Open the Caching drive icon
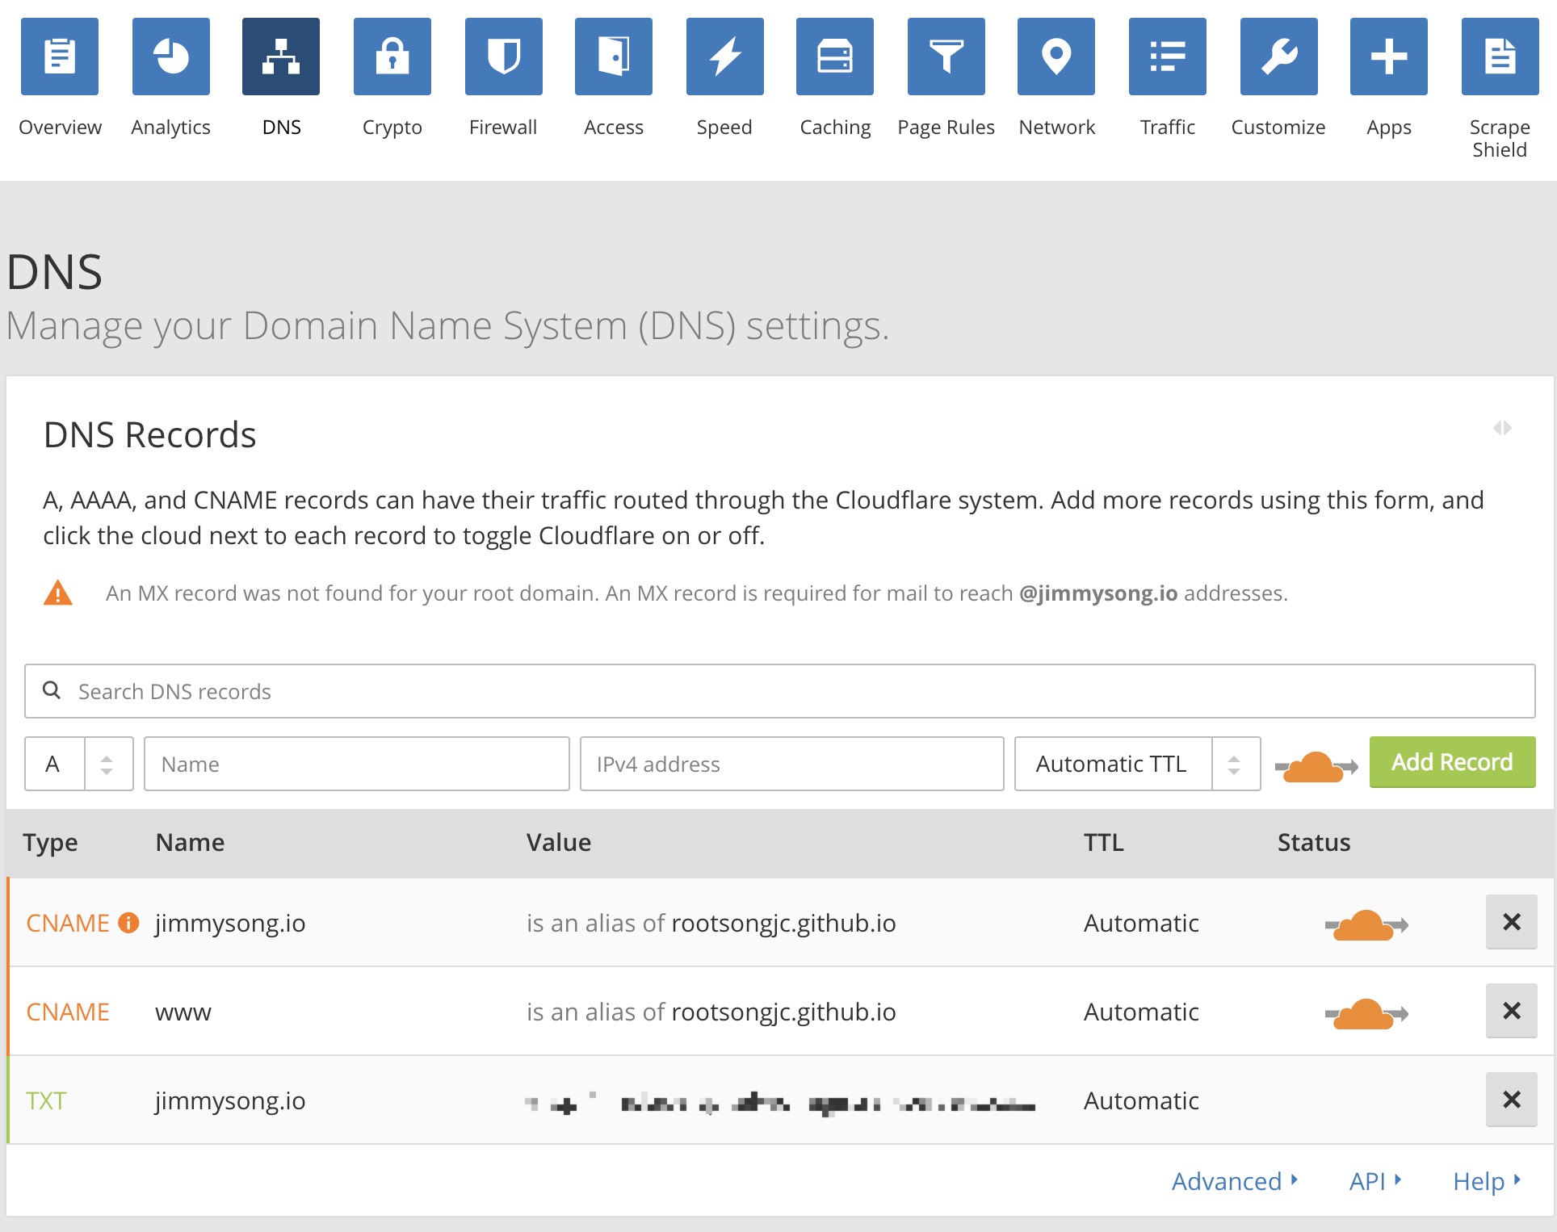The width and height of the screenshot is (1557, 1232). (x=835, y=57)
